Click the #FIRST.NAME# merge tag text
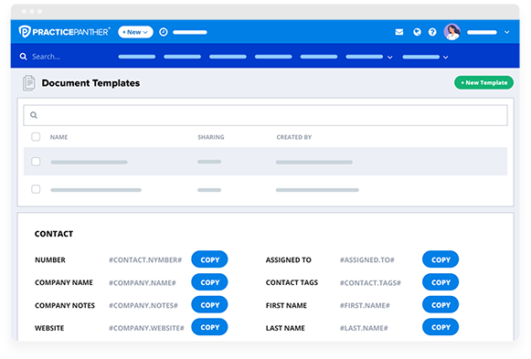Screen dimensions: 531x359 (365, 305)
